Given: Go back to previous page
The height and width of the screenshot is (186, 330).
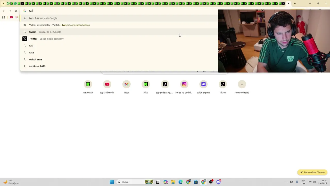Looking at the screenshot, I should (4, 11).
